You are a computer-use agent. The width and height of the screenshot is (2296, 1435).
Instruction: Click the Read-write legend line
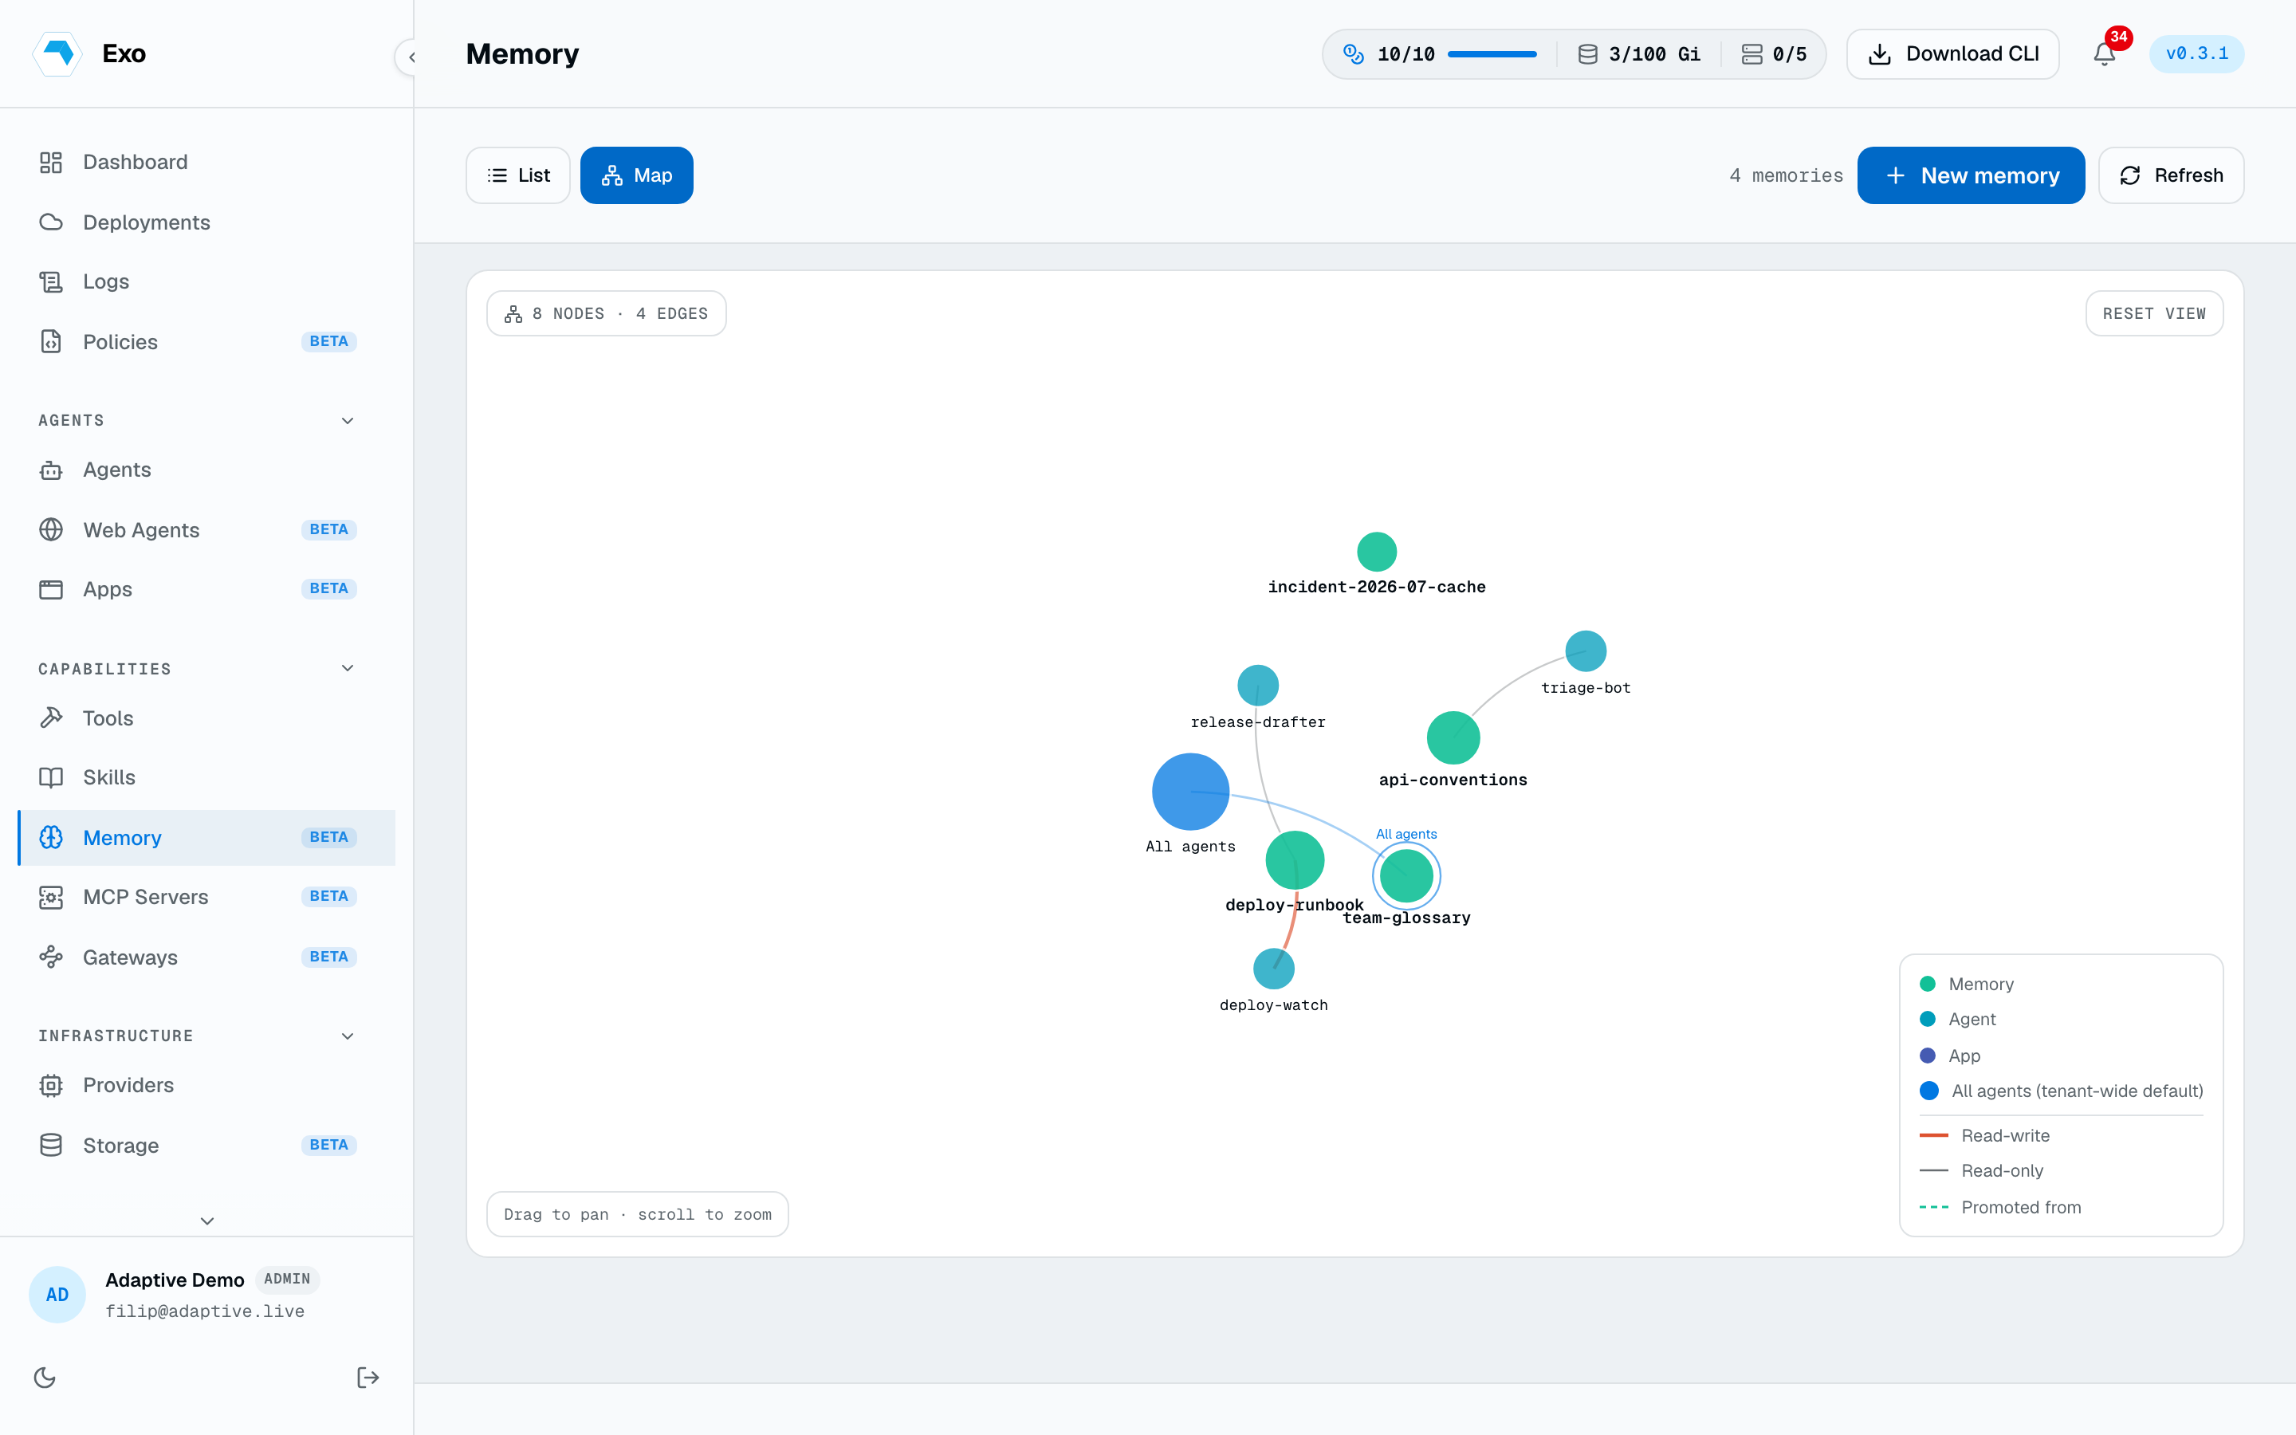point(1933,1135)
